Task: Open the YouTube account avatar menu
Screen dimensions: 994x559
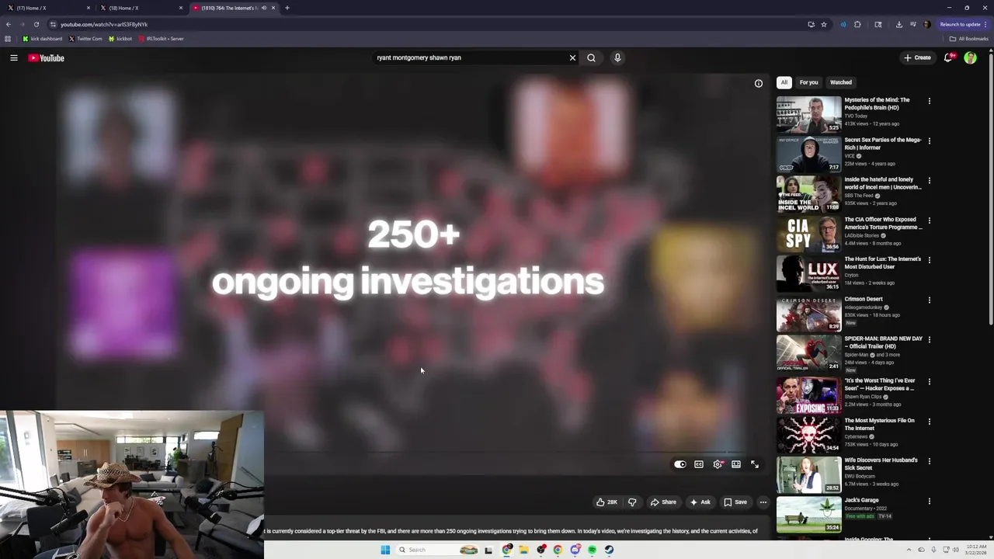Action: coord(970,57)
